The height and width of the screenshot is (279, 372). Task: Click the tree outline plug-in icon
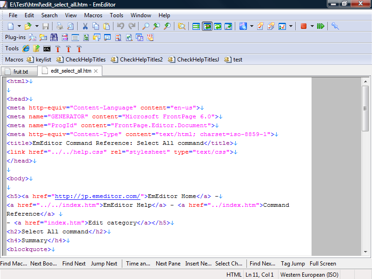pyautogui.click(x=86, y=37)
